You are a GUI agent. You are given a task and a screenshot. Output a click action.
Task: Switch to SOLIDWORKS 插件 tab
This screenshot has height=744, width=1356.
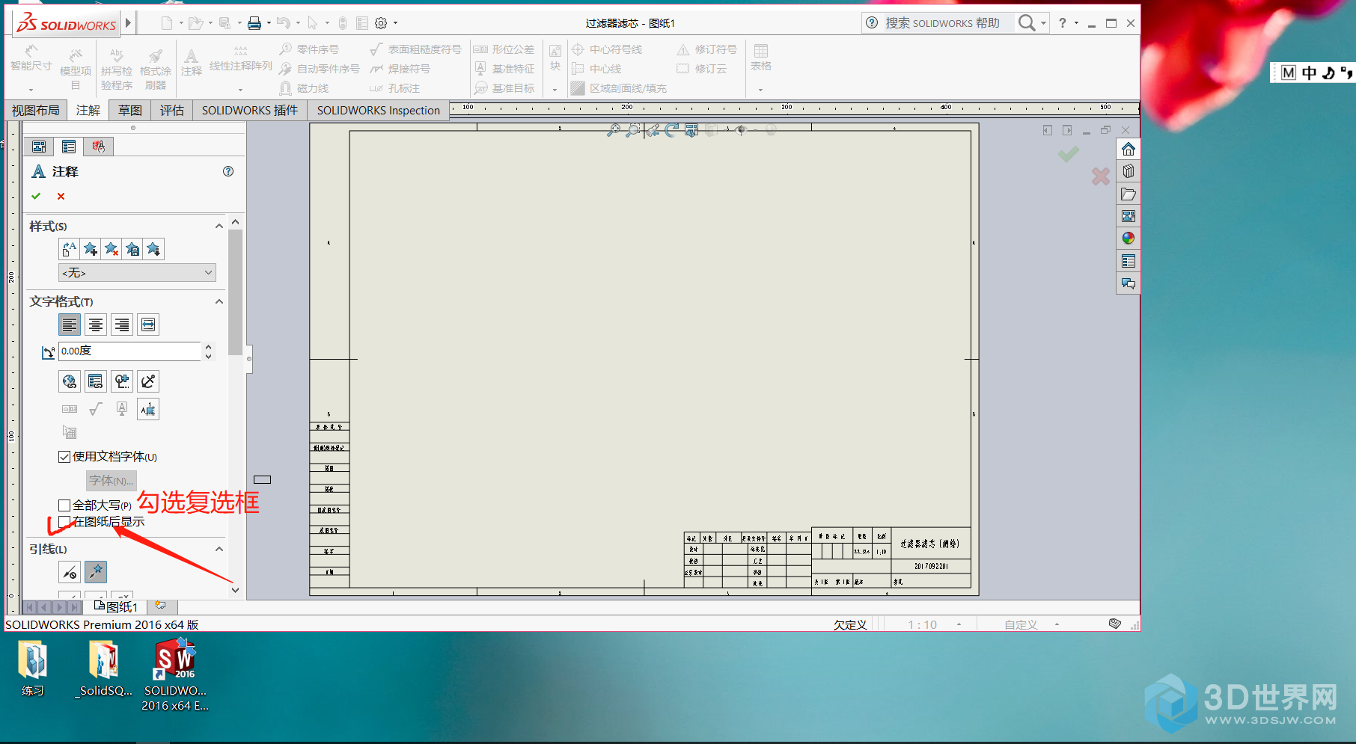click(250, 110)
